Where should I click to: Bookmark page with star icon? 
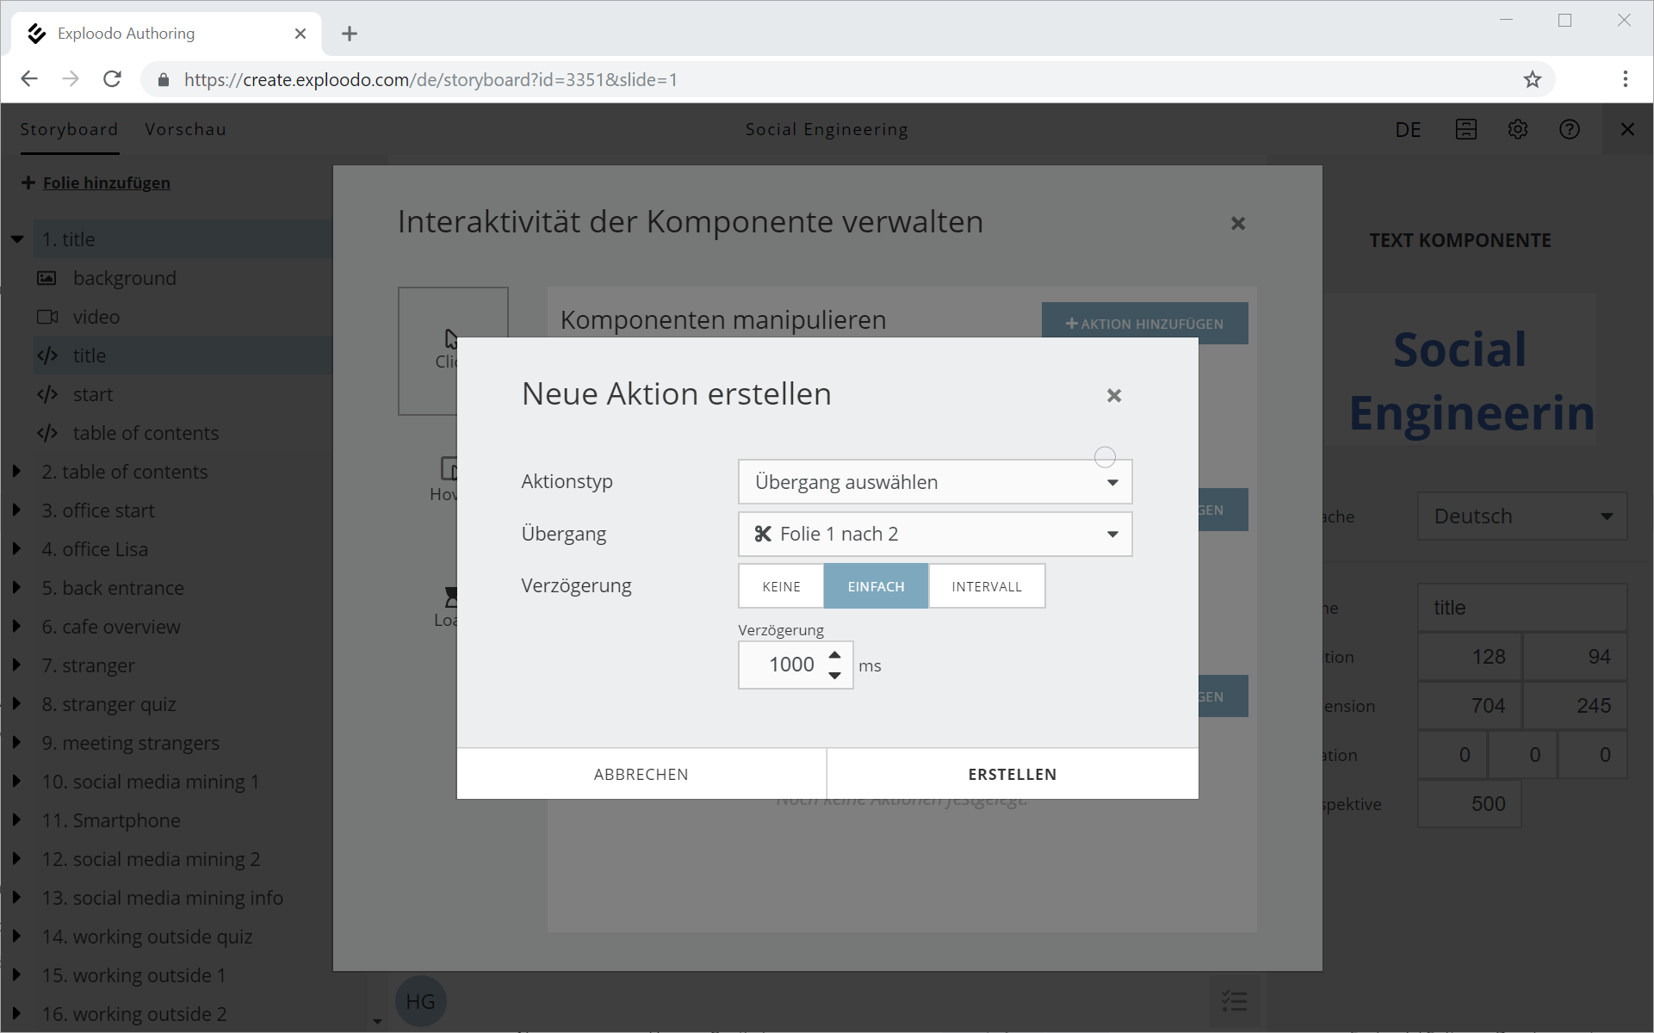pos(1532,79)
